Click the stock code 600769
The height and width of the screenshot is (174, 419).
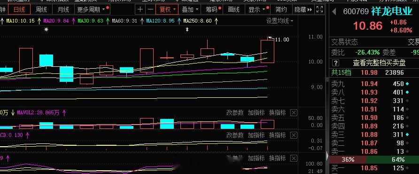pyautogui.click(x=356, y=12)
